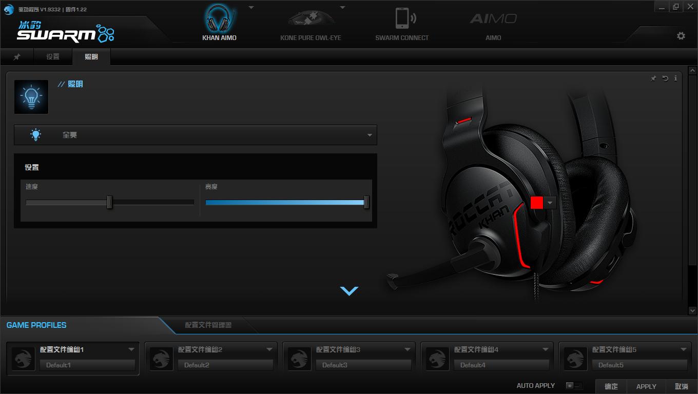The image size is (698, 394).
Task: Open the lighting mode dropdown 全亮
Action: pyautogui.click(x=196, y=135)
